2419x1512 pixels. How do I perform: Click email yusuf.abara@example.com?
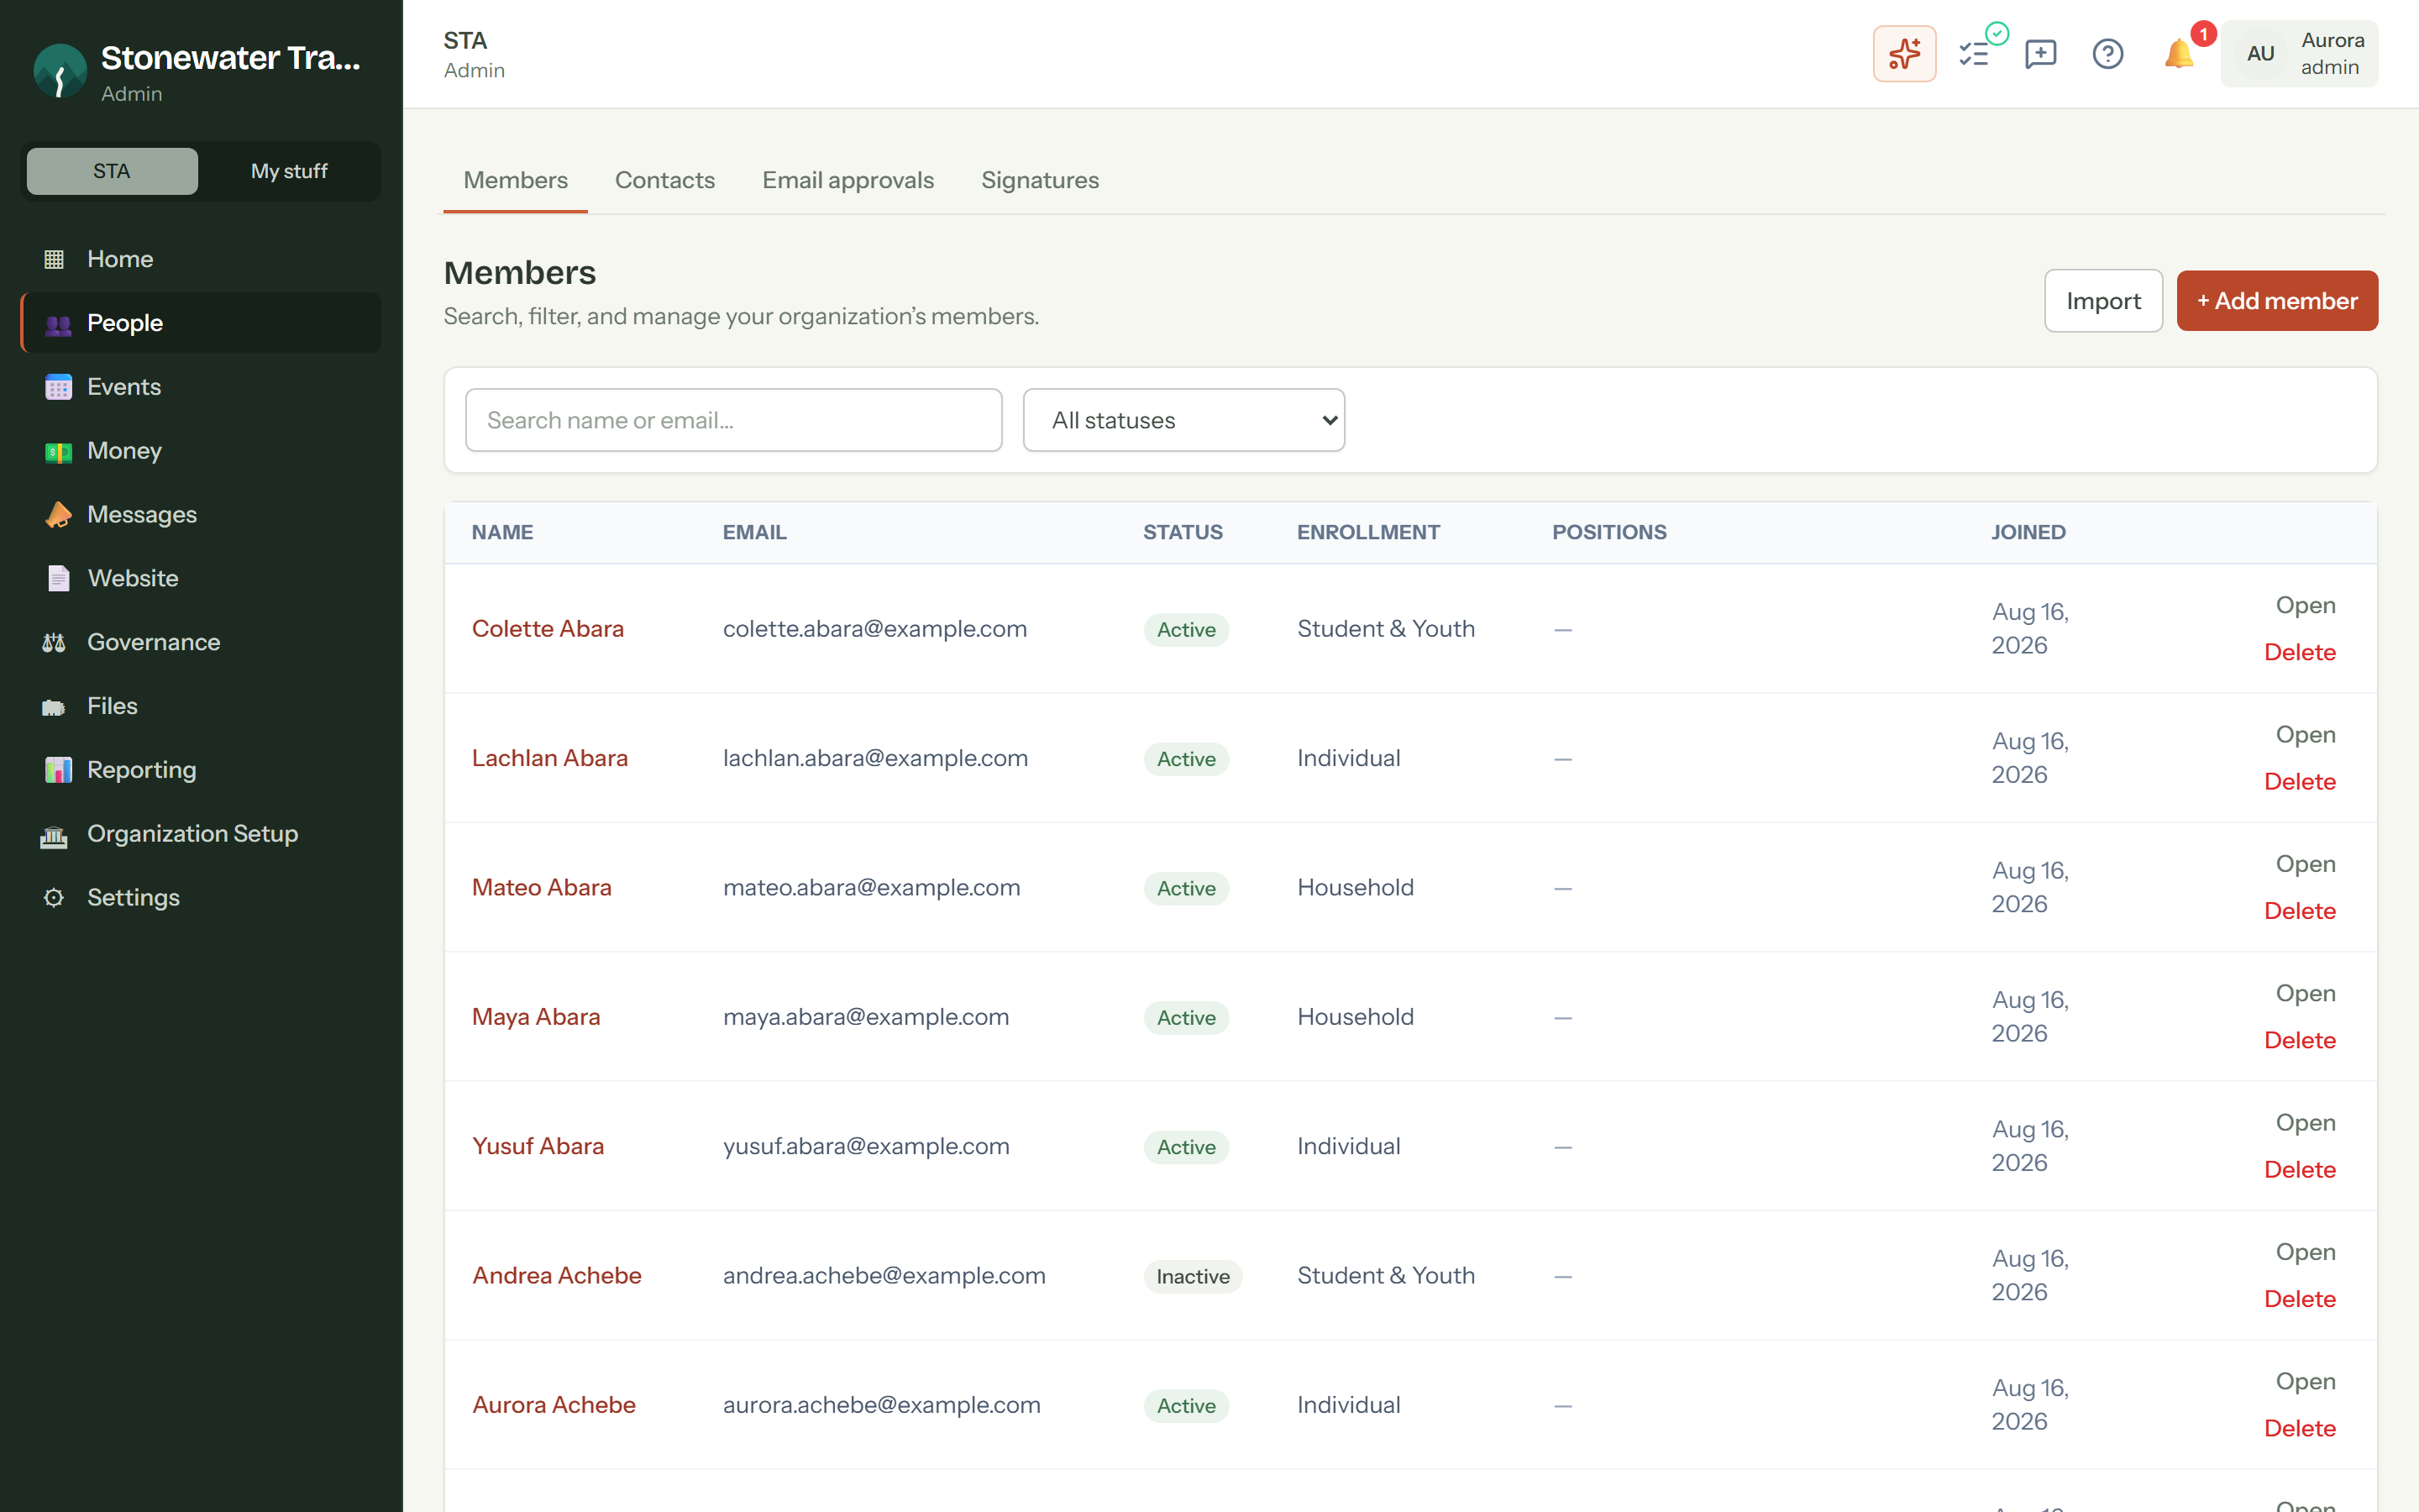click(867, 1147)
